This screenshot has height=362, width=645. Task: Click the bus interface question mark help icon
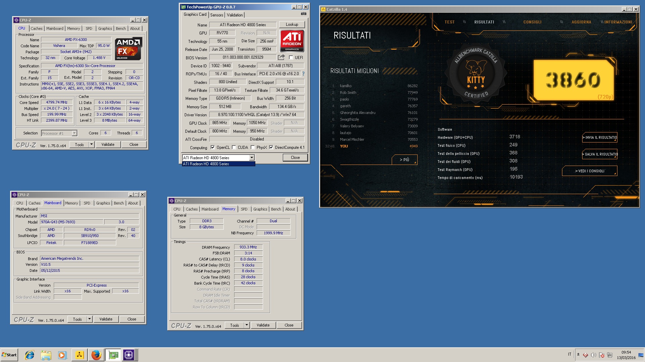(303, 74)
